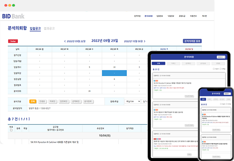This screenshot has height=161, width=234.
Task: Click the 10/04(화) date group row
Action: [x=105, y=136]
